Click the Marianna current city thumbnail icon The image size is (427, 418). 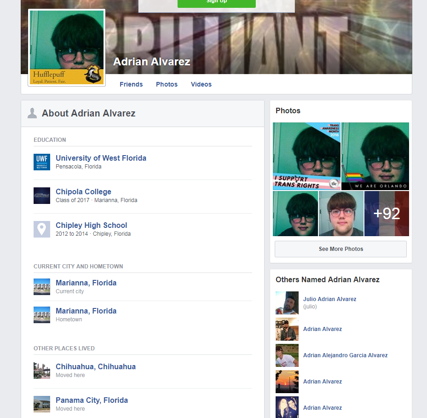pyautogui.click(x=42, y=287)
